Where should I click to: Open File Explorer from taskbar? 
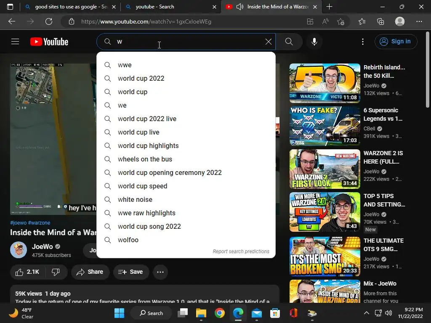[201, 313]
